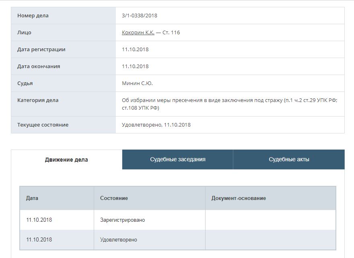
Task: Select judge name Минин С.Ю.
Action: click(137, 83)
